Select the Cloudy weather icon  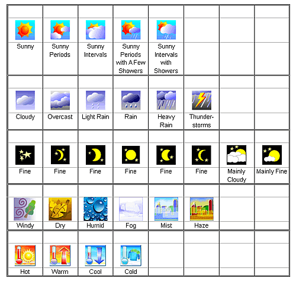[x=25, y=100]
